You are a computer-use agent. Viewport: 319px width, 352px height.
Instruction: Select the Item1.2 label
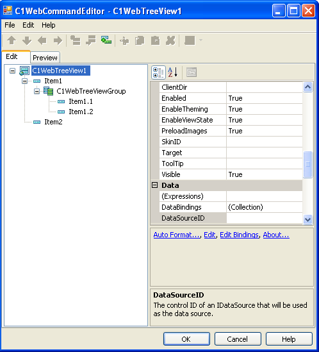(x=81, y=112)
